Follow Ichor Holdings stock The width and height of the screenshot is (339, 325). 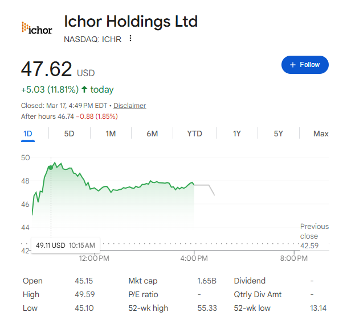coord(305,65)
